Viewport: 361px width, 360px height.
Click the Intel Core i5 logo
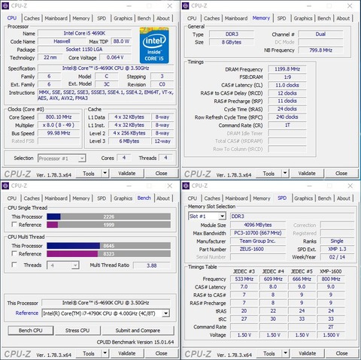click(x=154, y=45)
